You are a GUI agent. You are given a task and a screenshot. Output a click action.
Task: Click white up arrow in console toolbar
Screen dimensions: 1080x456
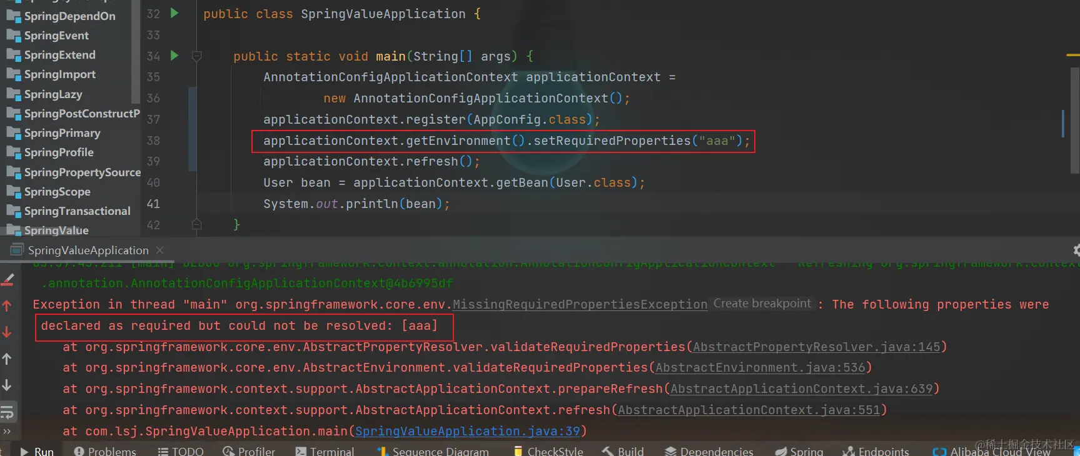pos(7,359)
